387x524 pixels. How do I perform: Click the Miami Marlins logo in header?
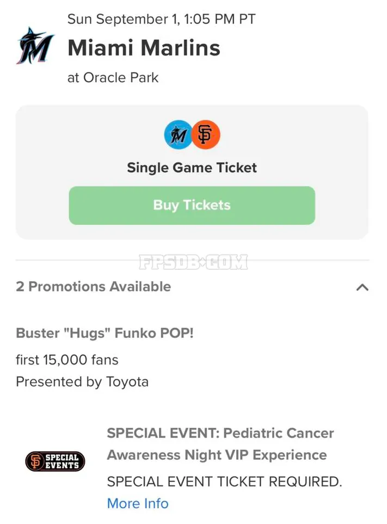[x=35, y=46]
